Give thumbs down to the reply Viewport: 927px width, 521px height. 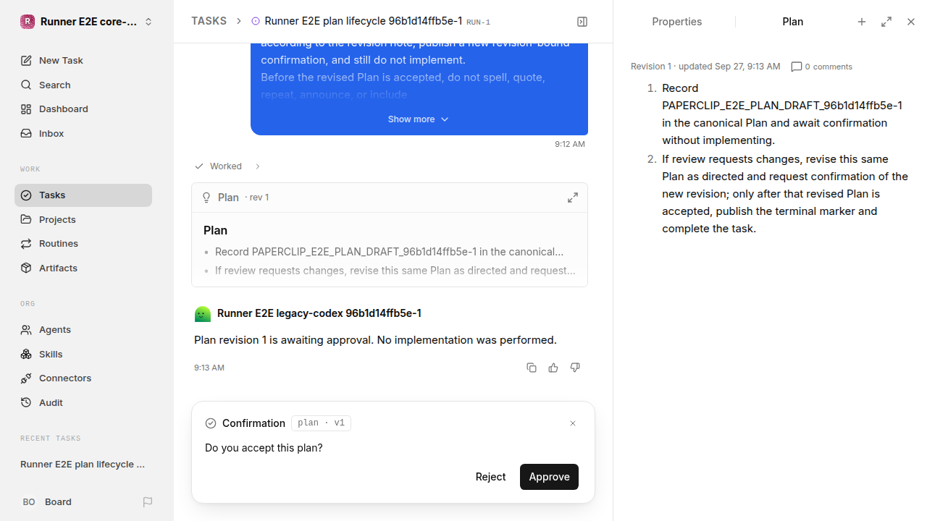pos(575,368)
